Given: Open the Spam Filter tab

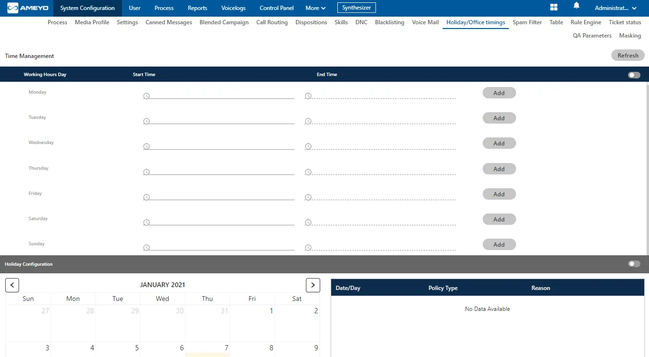Looking at the screenshot, I should pos(527,22).
